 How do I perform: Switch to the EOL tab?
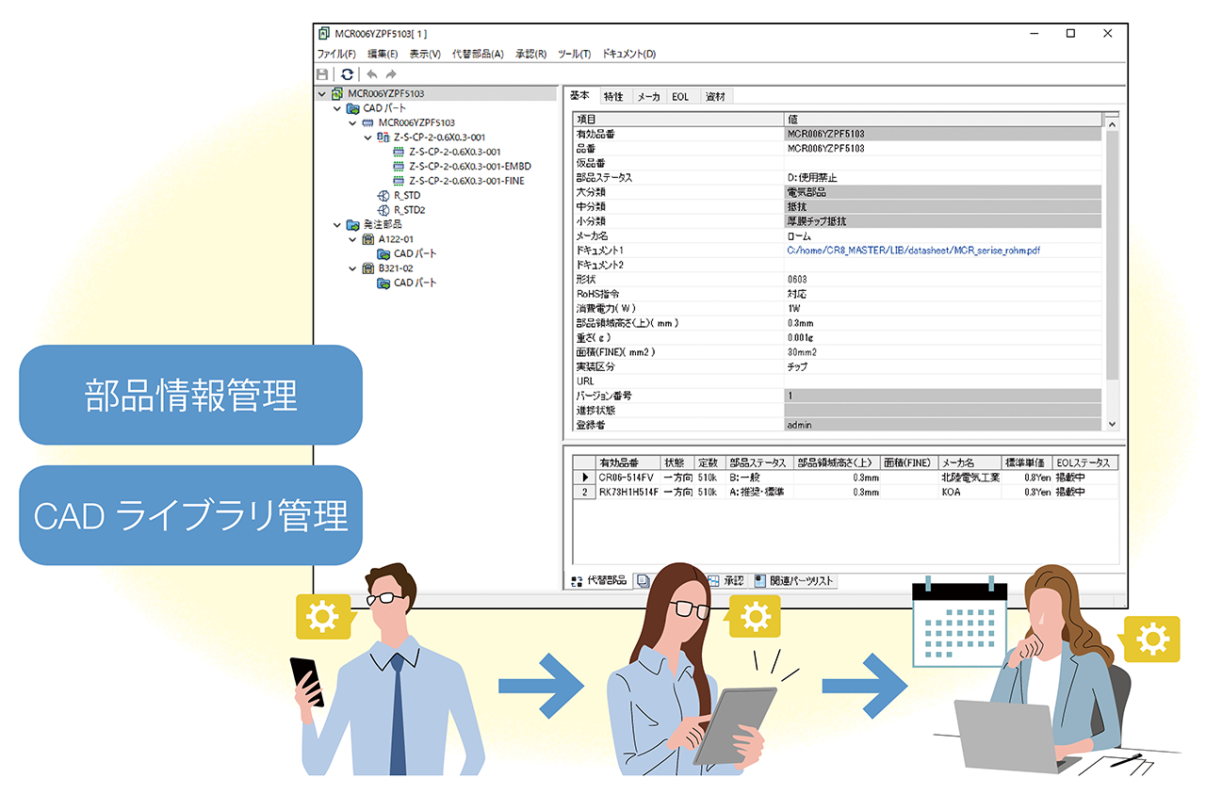(680, 96)
